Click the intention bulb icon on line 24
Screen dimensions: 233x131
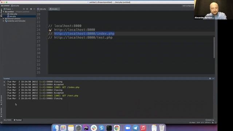point(50,30)
